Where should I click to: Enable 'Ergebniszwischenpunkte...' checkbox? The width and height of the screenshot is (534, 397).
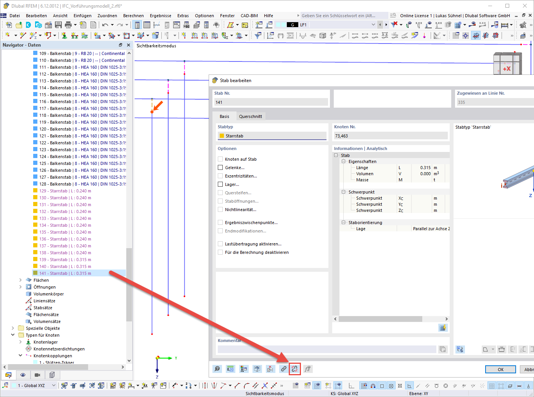tap(220, 223)
